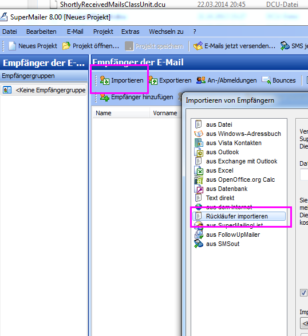Click the Datenbank key icon
This screenshot has width=308, height=336.
(199, 189)
